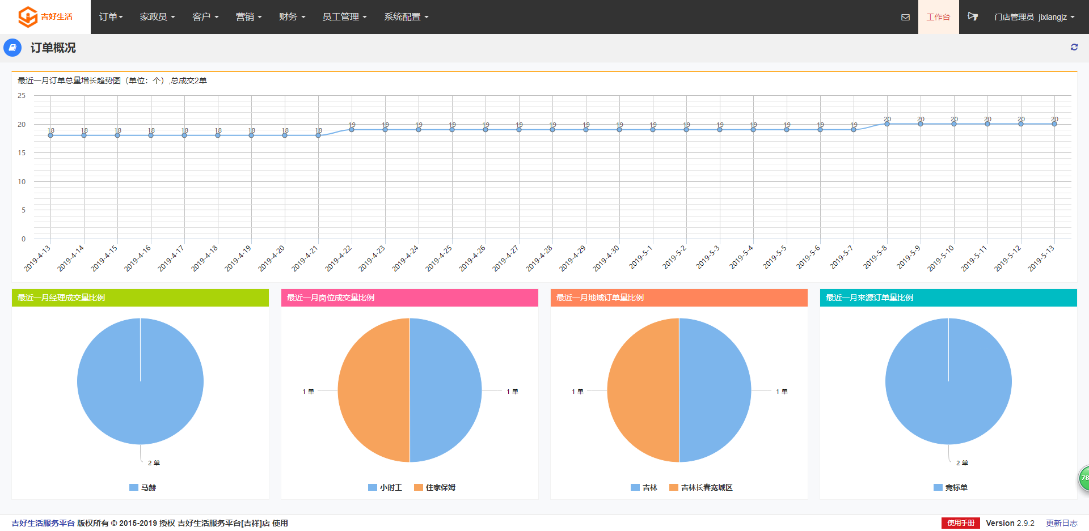Click the orange slice in 地域订单量比例 pie
The height and width of the screenshot is (531, 1089).
pyautogui.click(x=644, y=390)
